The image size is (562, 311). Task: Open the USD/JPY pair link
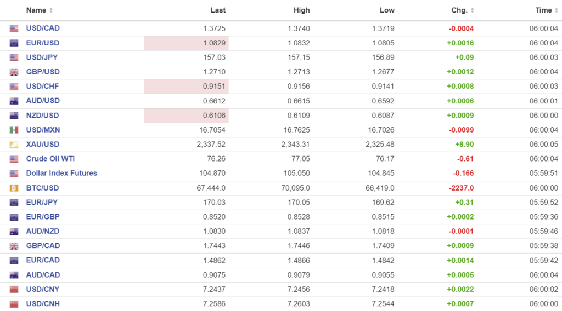coord(43,57)
